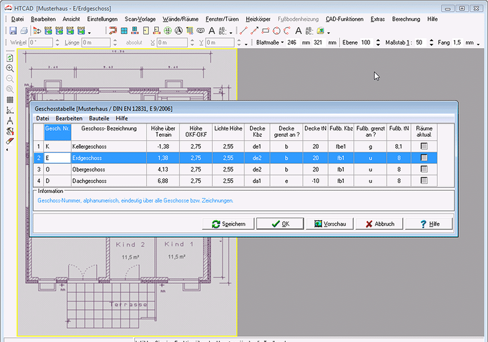Open the Ansicht menu
The width and height of the screenshot is (488, 342).
71,19
